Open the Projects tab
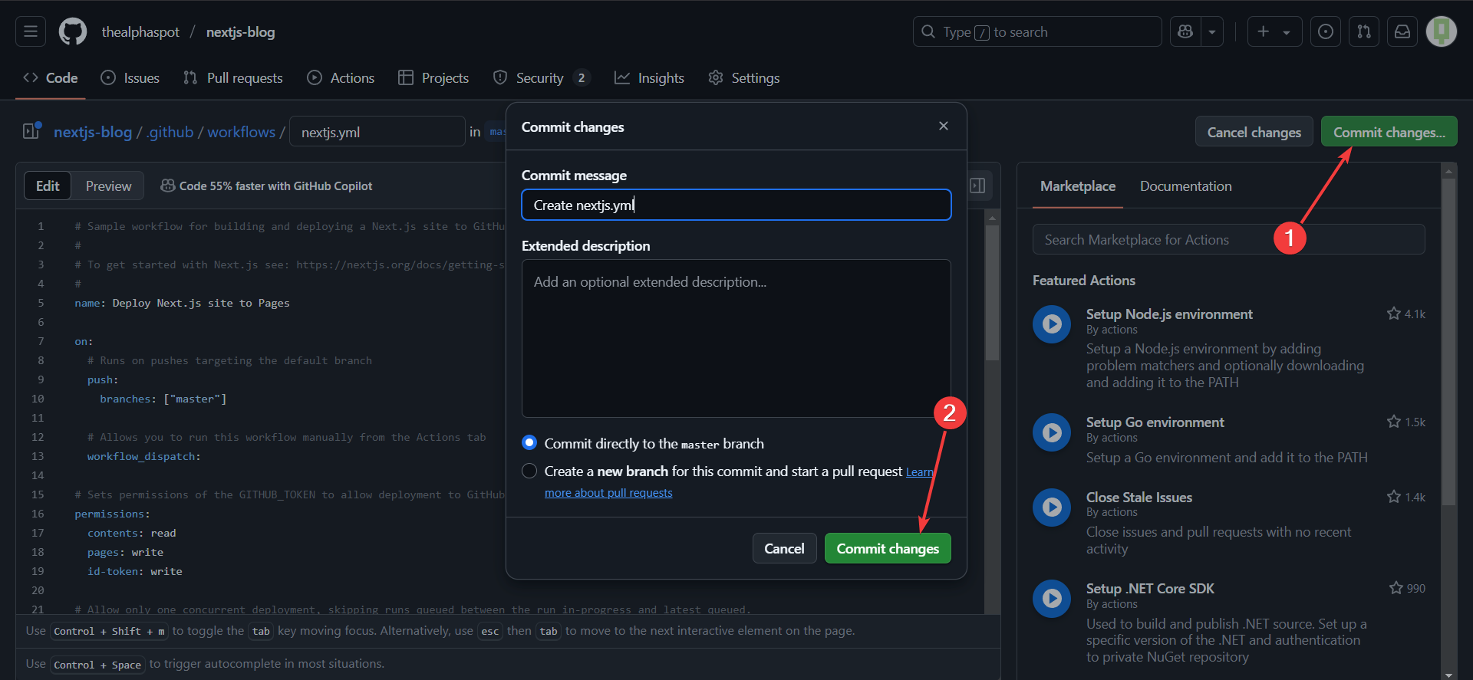 pos(433,77)
